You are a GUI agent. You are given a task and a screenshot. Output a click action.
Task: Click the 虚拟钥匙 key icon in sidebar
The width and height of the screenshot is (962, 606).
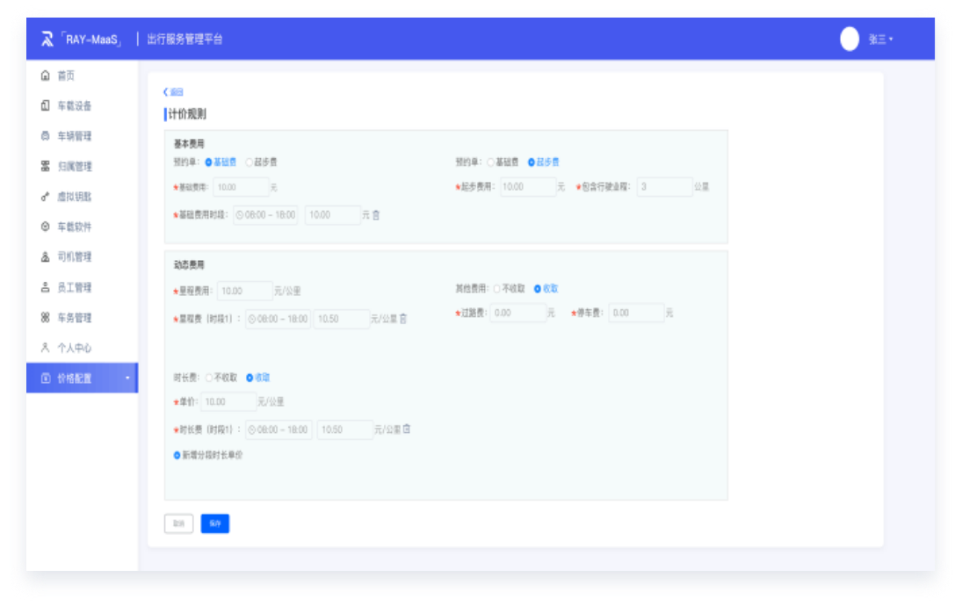point(46,197)
